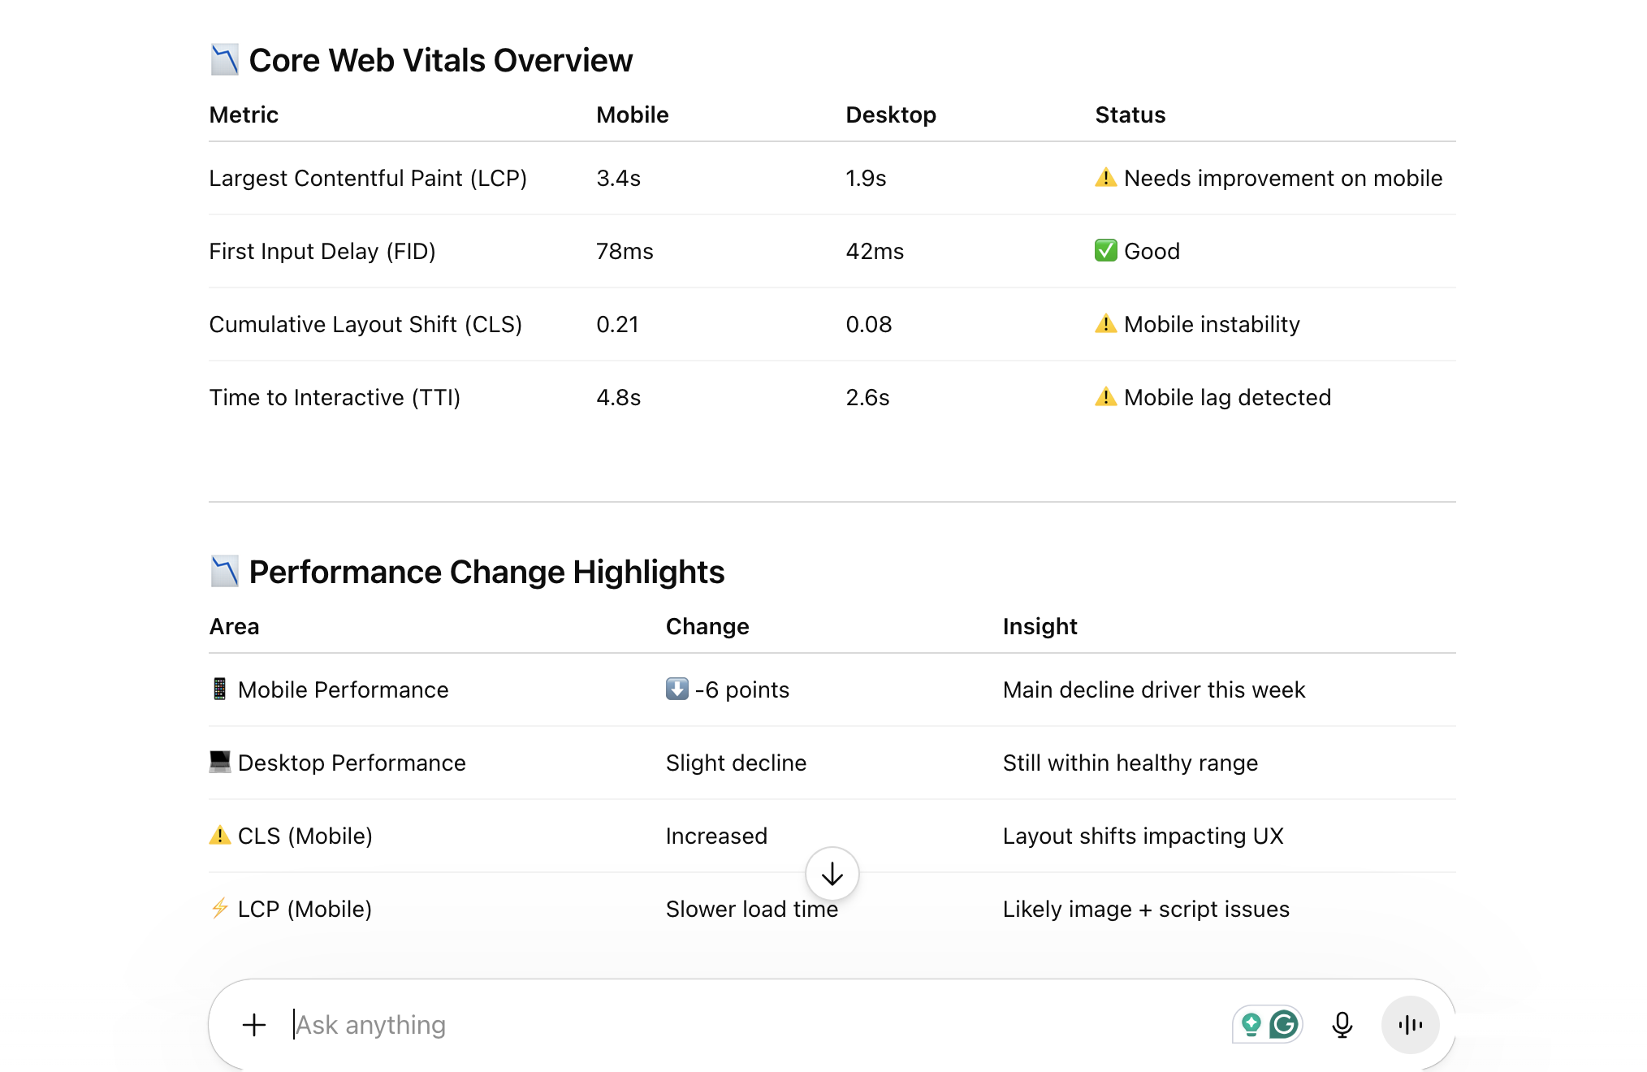Click the scroll-down arrow button
Screen dimensions: 1647x1072
tap(832, 875)
